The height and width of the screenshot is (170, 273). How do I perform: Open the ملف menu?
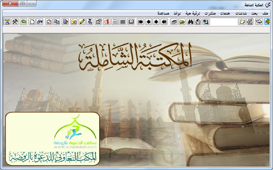coord(265,13)
